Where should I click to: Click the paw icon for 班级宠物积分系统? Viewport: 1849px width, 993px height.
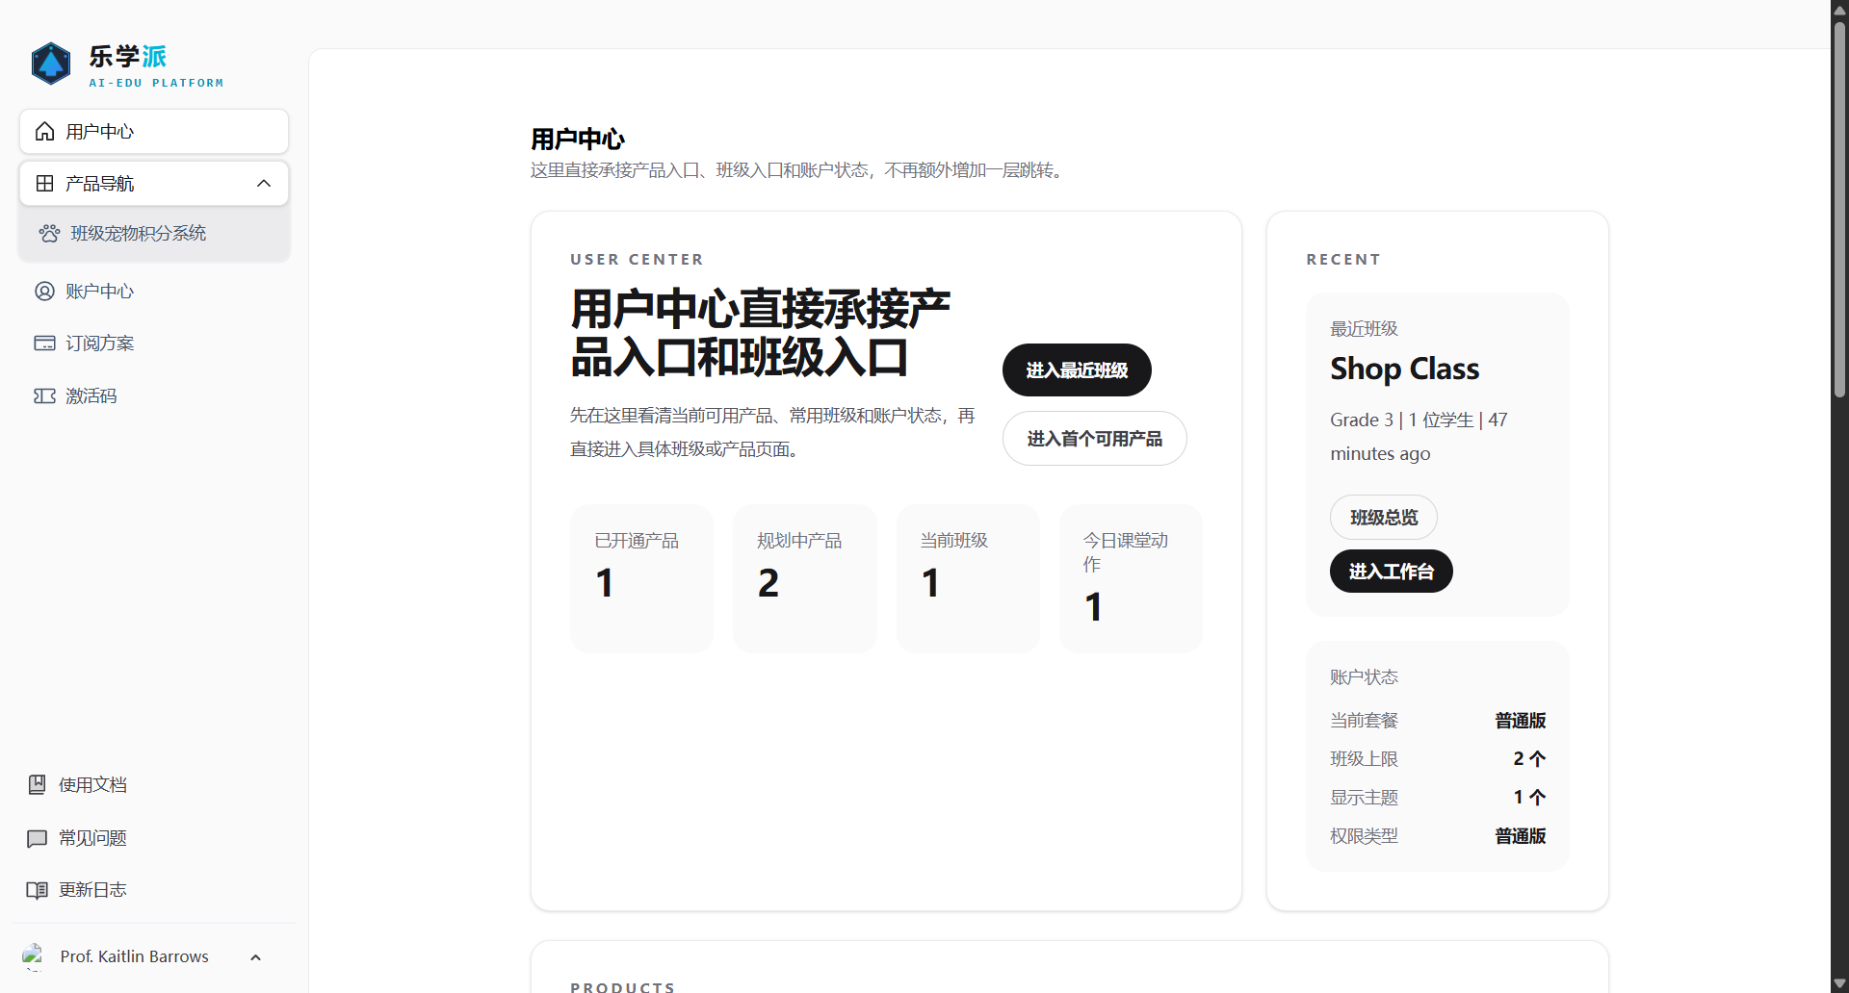(x=49, y=233)
